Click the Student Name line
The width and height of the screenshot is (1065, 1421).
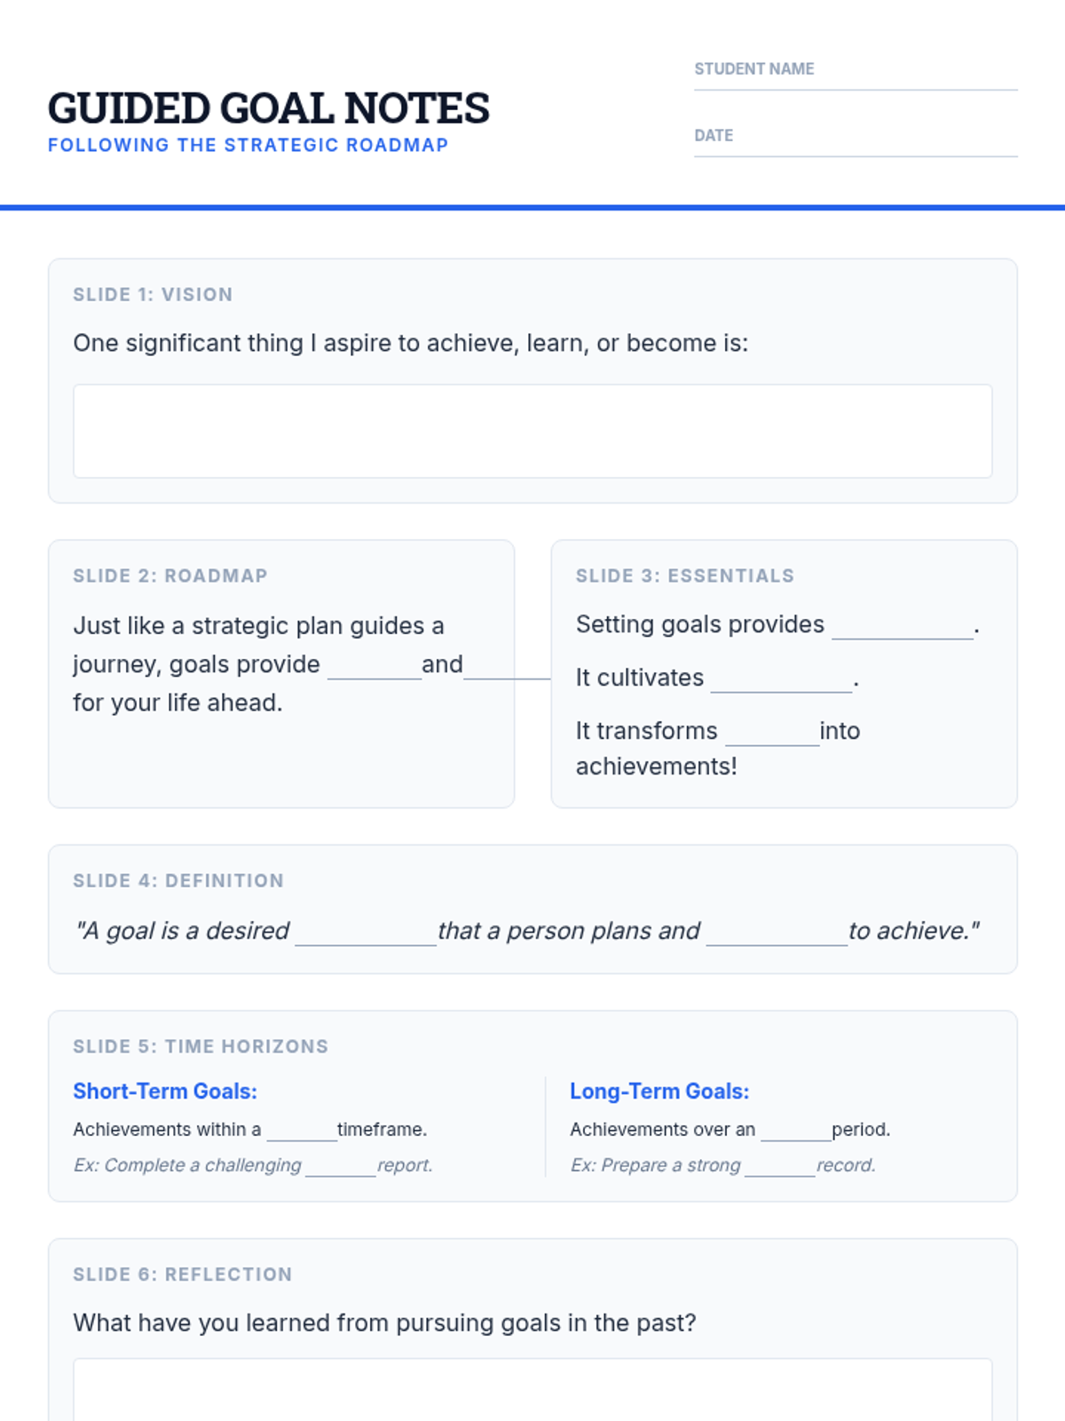coord(856,80)
